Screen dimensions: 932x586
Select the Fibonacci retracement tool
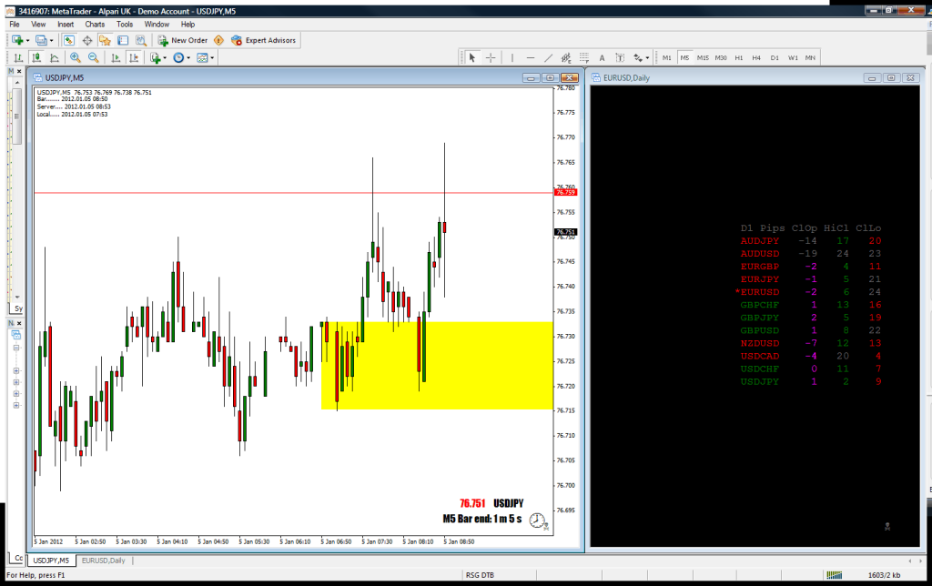[584, 57]
